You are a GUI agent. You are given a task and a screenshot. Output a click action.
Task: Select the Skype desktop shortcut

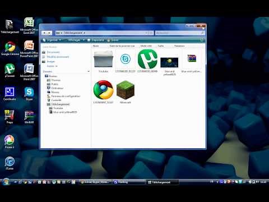coord(29,94)
